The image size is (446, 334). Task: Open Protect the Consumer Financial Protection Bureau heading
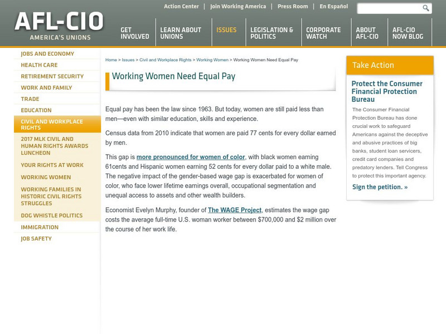(x=387, y=91)
